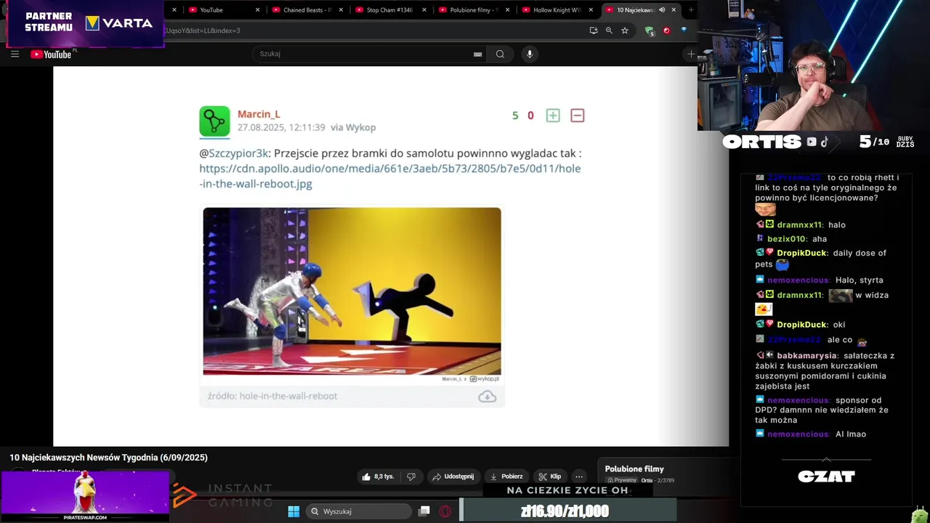Click the babkamarysia chat username
Screen dimensions: 930x523
pyautogui.click(x=808, y=356)
